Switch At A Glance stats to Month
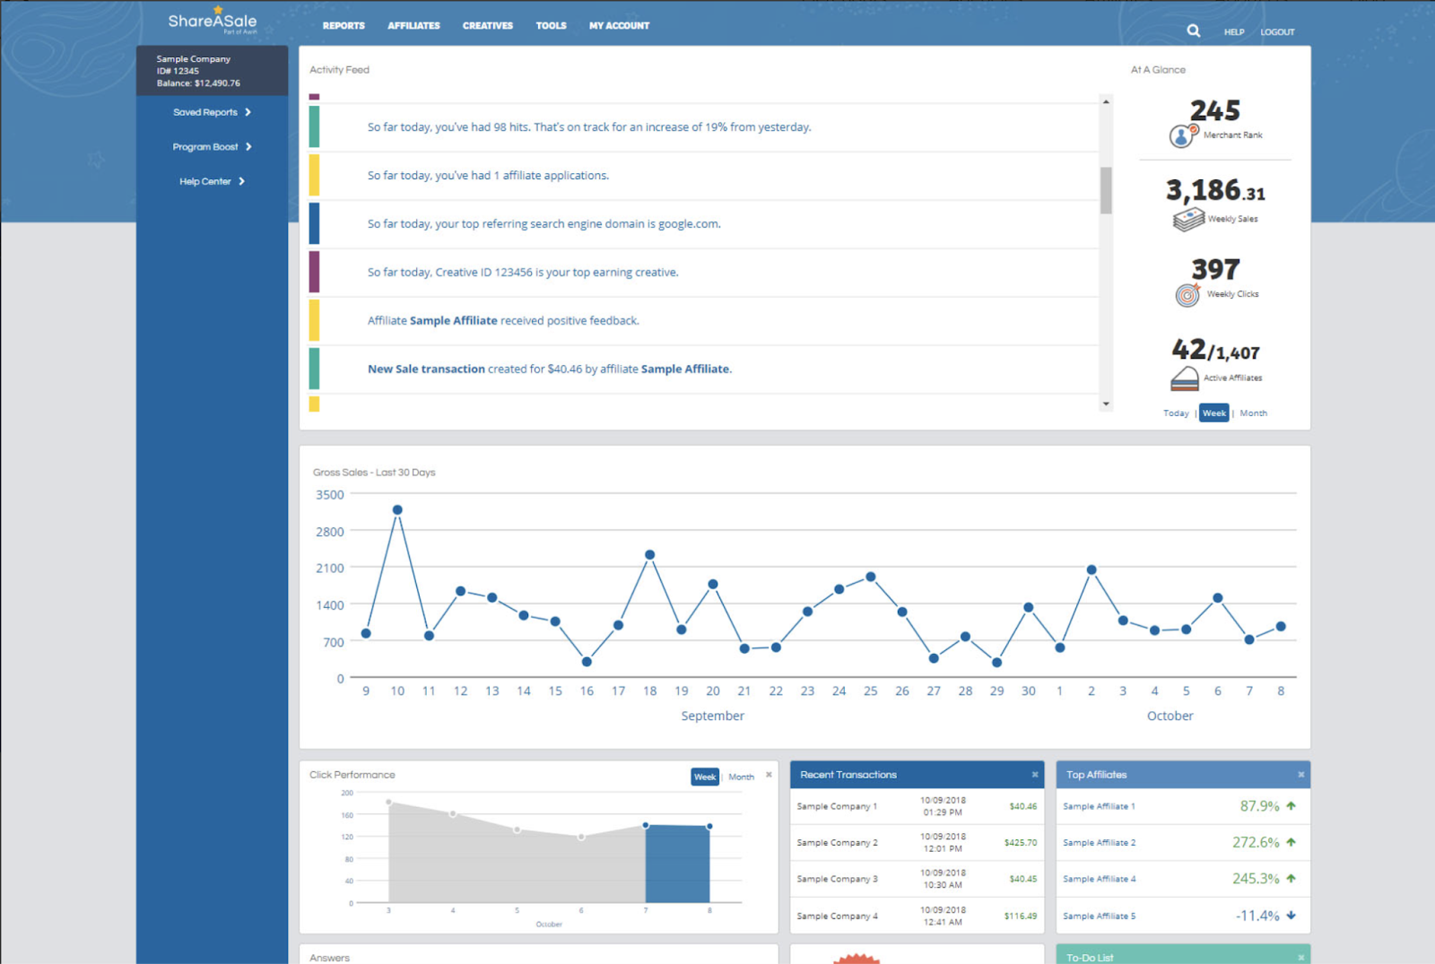The image size is (1435, 964). tap(1253, 413)
